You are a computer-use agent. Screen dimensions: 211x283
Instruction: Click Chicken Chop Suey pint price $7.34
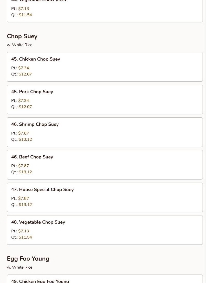24,68
